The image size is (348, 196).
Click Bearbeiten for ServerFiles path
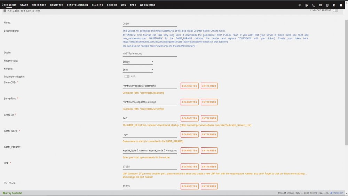[190, 102]
